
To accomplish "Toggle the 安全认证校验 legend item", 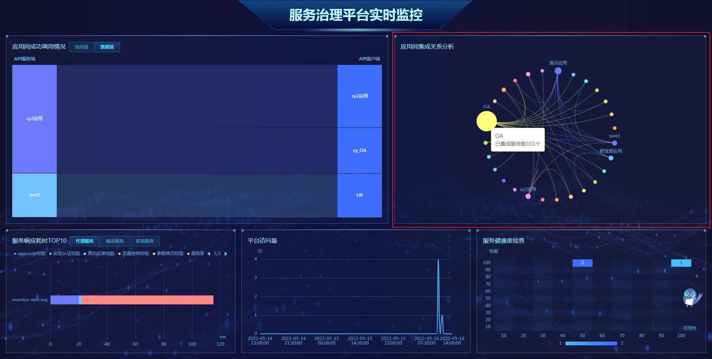I will tap(67, 253).
